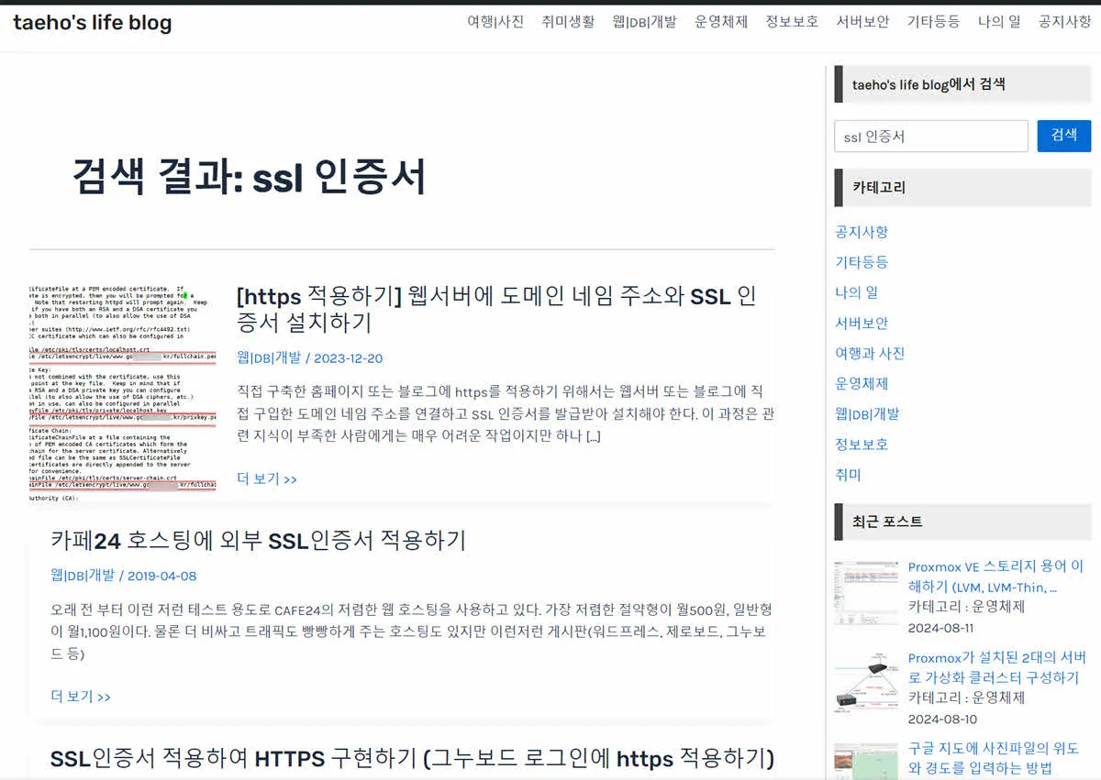The width and height of the screenshot is (1101, 780).
Task: Open the 여행|사진 menu item
Action: coord(495,22)
